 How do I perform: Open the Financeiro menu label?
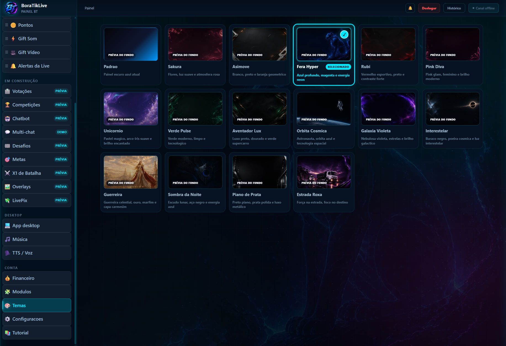point(23,278)
